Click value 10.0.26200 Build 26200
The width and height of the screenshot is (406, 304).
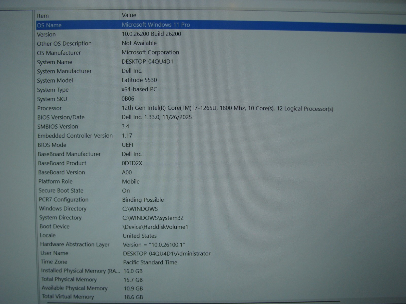click(x=151, y=34)
